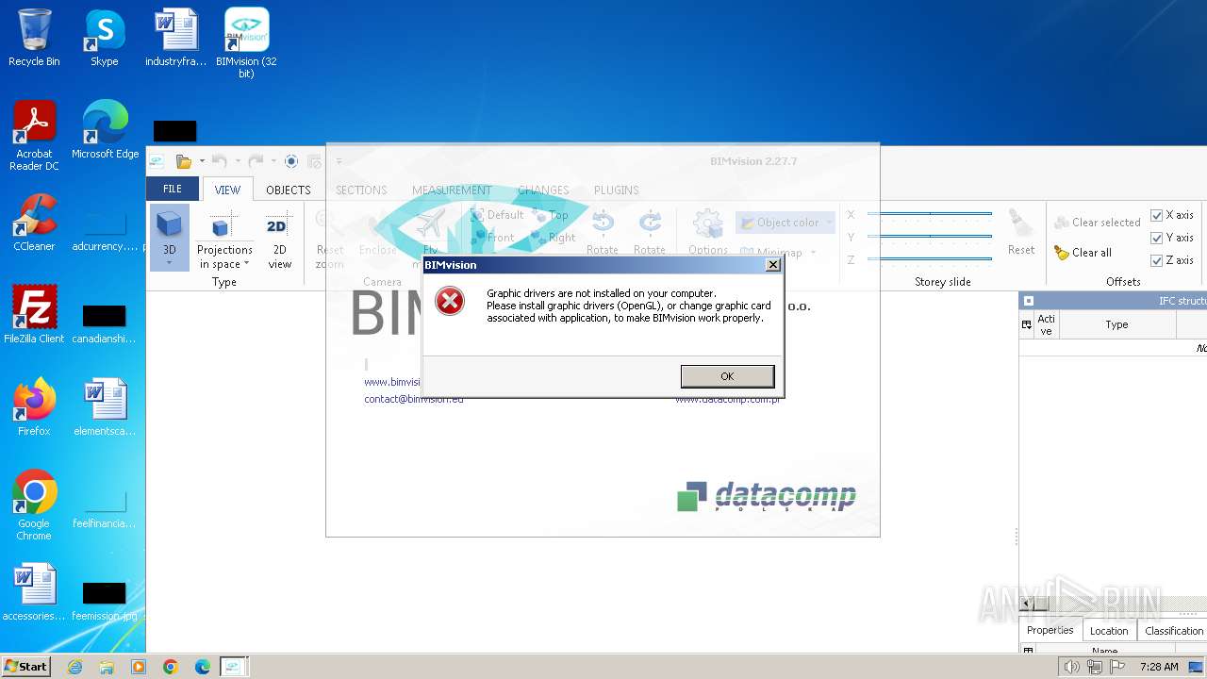The width and height of the screenshot is (1207, 679).
Task: Open the Object color dropdown
Action: pyautogui.click(x=785, y=223)
